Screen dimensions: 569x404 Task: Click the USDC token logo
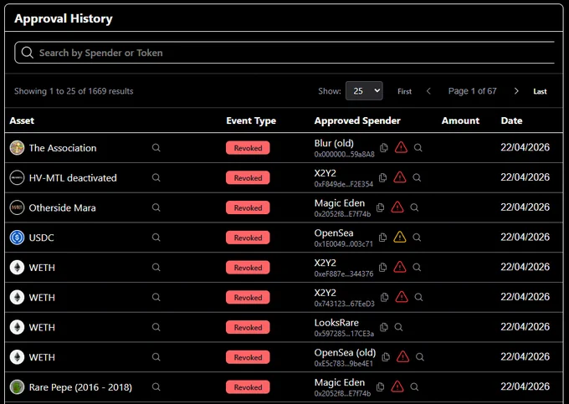point(17,238)
